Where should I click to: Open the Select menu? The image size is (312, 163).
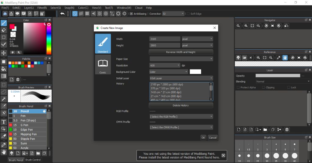click(x=55, y=8)
